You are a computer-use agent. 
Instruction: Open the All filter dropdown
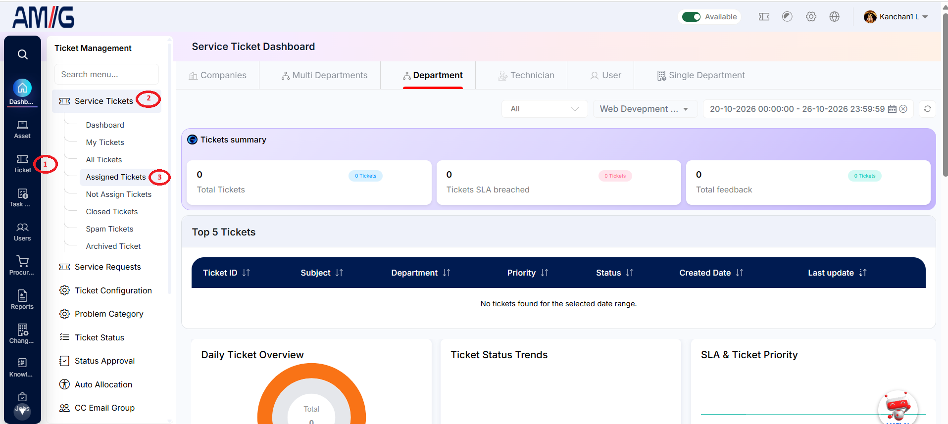tap(545, 109)
